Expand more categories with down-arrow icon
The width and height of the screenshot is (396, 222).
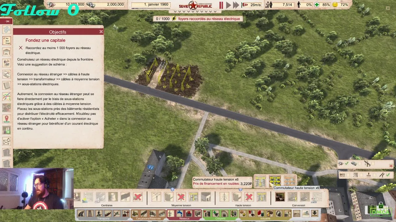point(314,213)
